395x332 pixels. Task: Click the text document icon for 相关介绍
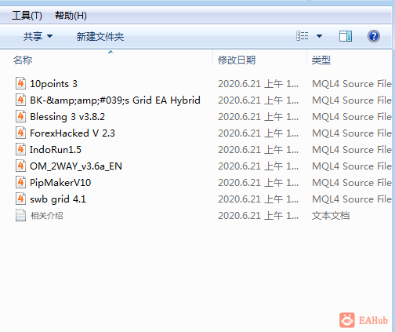pyautogui.click(x=20, y=215)
